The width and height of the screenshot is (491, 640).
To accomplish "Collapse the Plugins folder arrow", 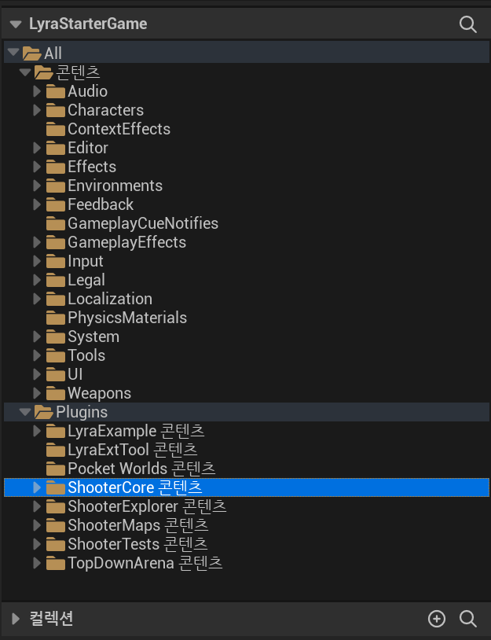I will click(25, 412).
